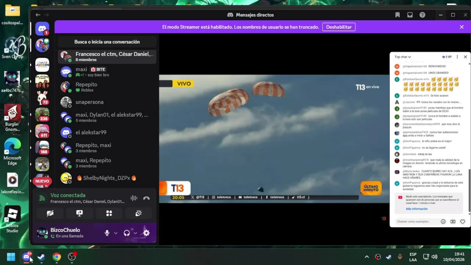Disconnect from the voice call
471x265 pixels.
point(146,198)
